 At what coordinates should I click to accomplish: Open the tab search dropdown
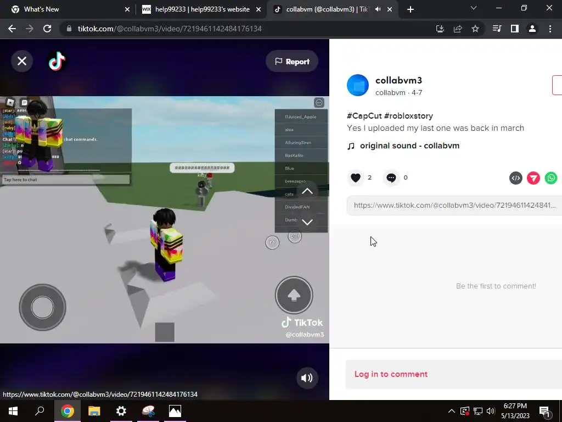coord(474,8)
